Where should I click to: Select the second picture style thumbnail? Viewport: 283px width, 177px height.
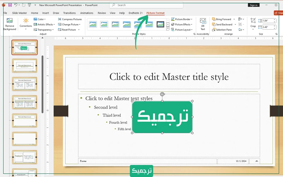(104, 24)
